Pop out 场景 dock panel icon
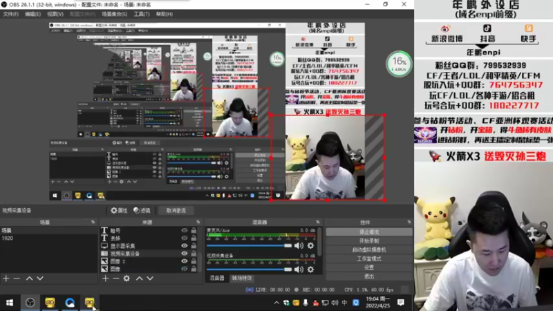 93,222
